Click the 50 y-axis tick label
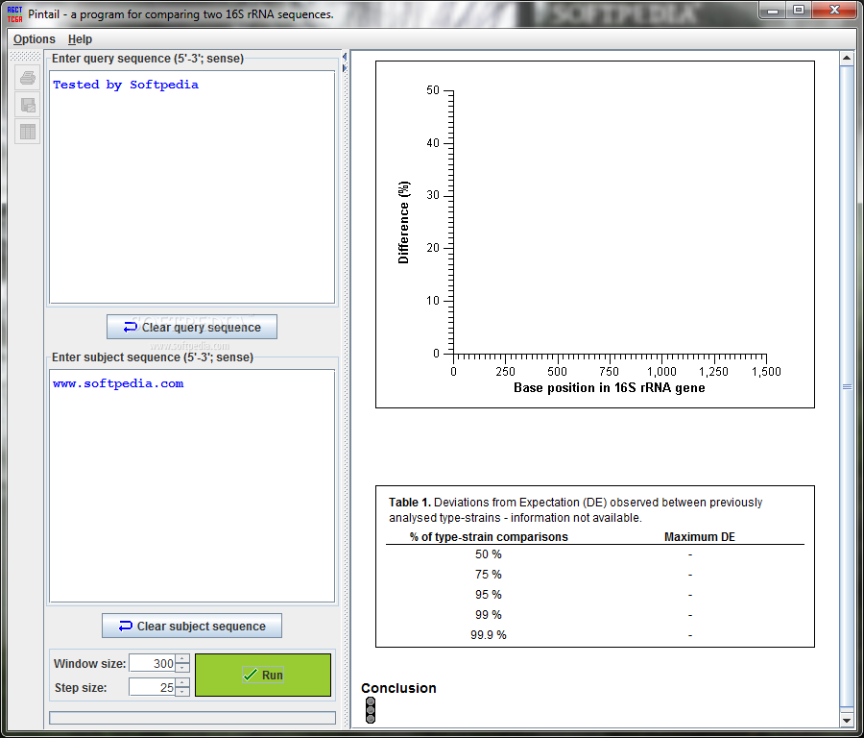The height and width of the screenshot is (738, 864). [433, 90]
